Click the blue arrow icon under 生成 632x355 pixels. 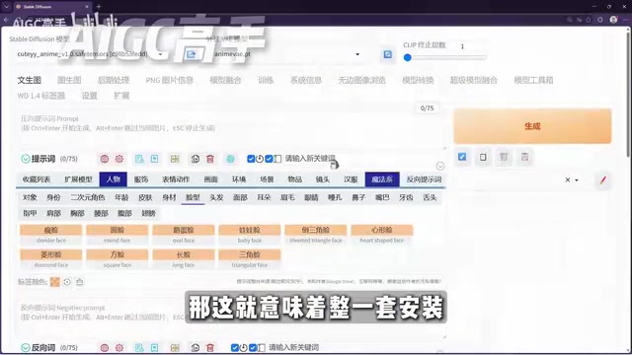[x=462, y=157]
